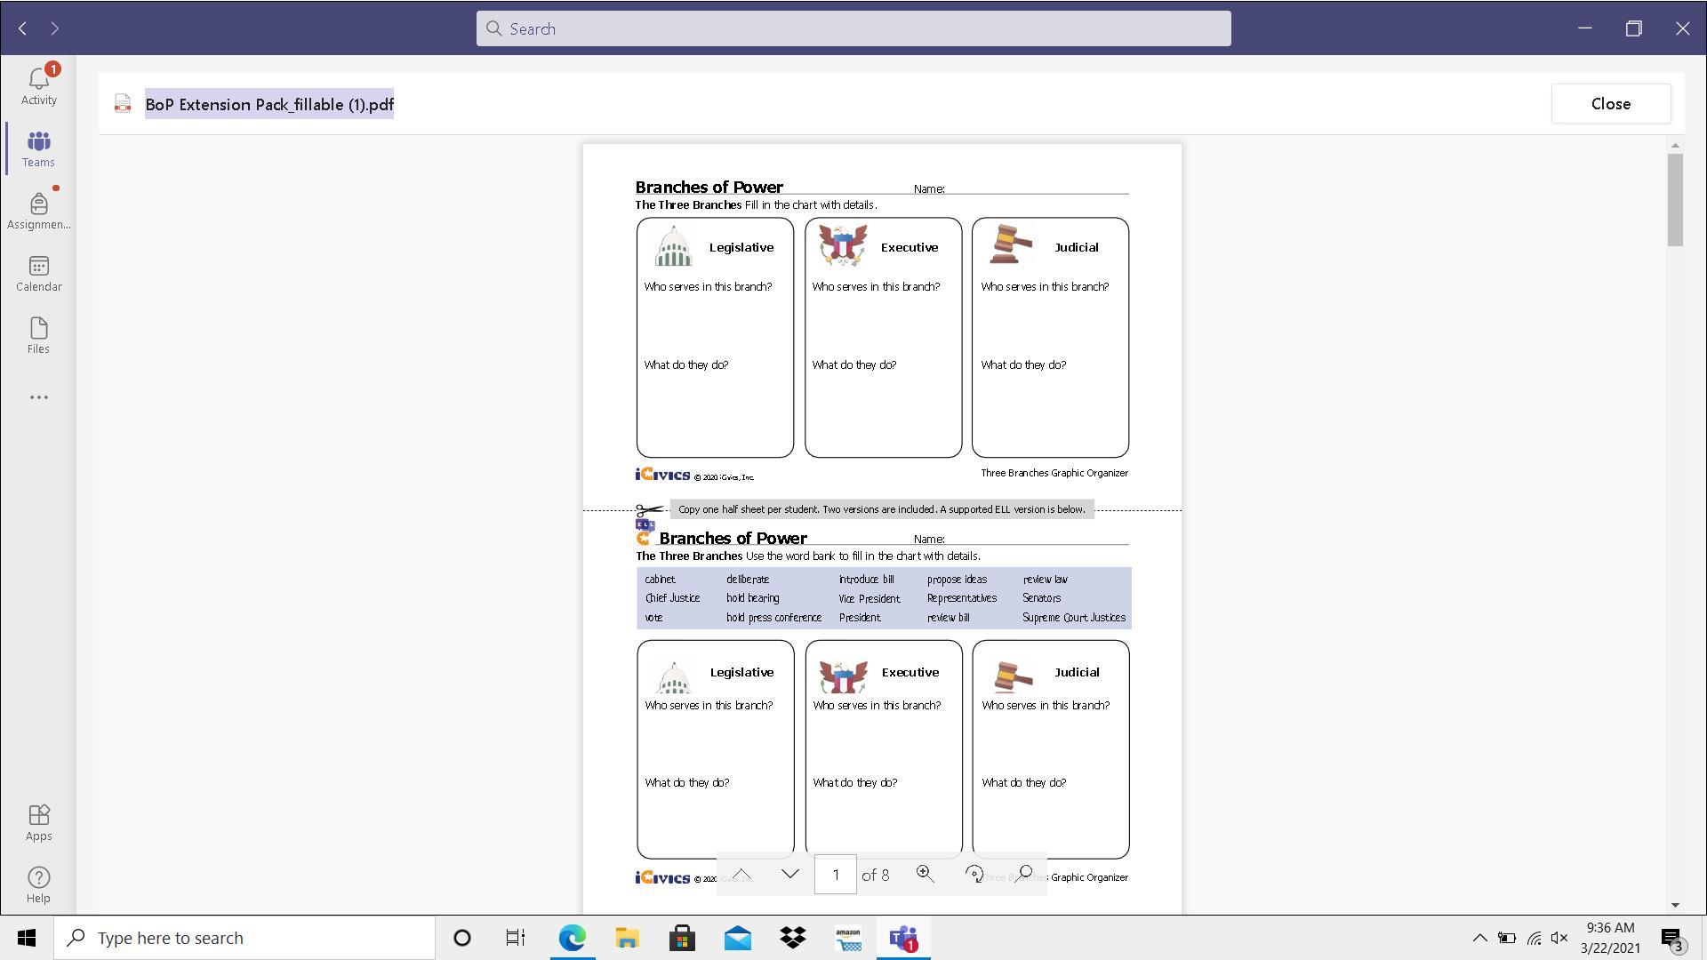Click the document vertical scrollbar thumb
The height and width of the screenshot is (960, 1707).
[1675, 200]
